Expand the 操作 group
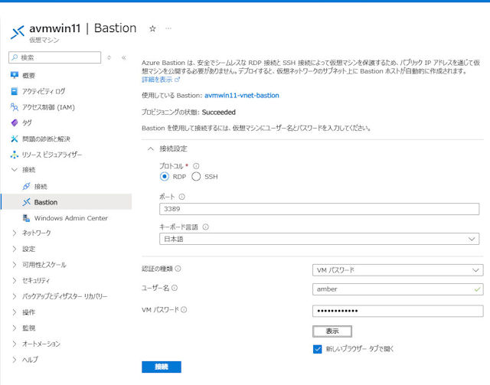Viewport: 490px width, 385px height. 15,312
